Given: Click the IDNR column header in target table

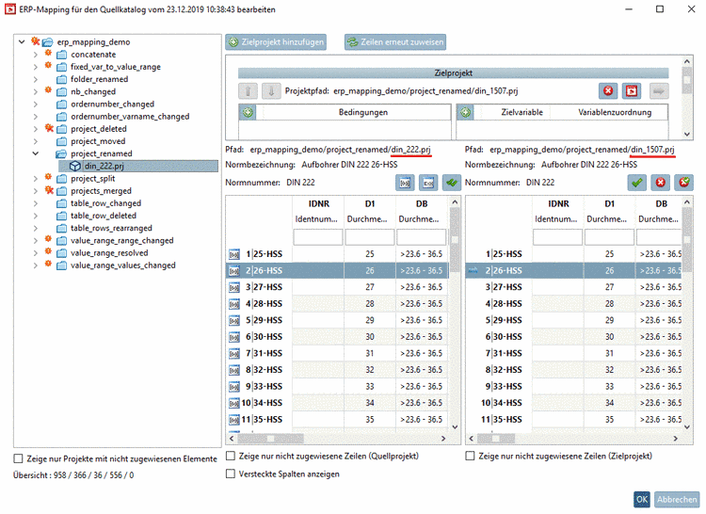Looking at the screenshot, I should point(558,204).
